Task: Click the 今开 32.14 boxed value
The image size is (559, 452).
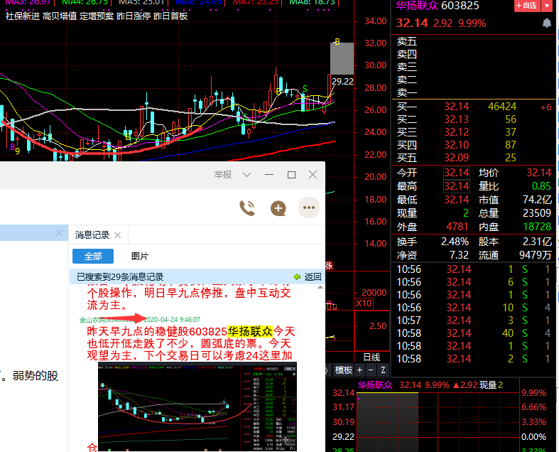Action: click(457, 173)
